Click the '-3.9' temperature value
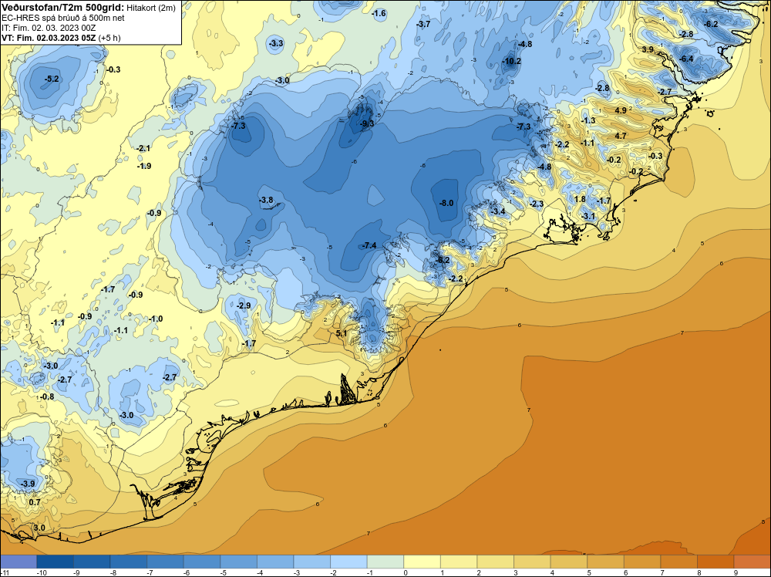Screen dimensions: 771x577 click(28, 484)
